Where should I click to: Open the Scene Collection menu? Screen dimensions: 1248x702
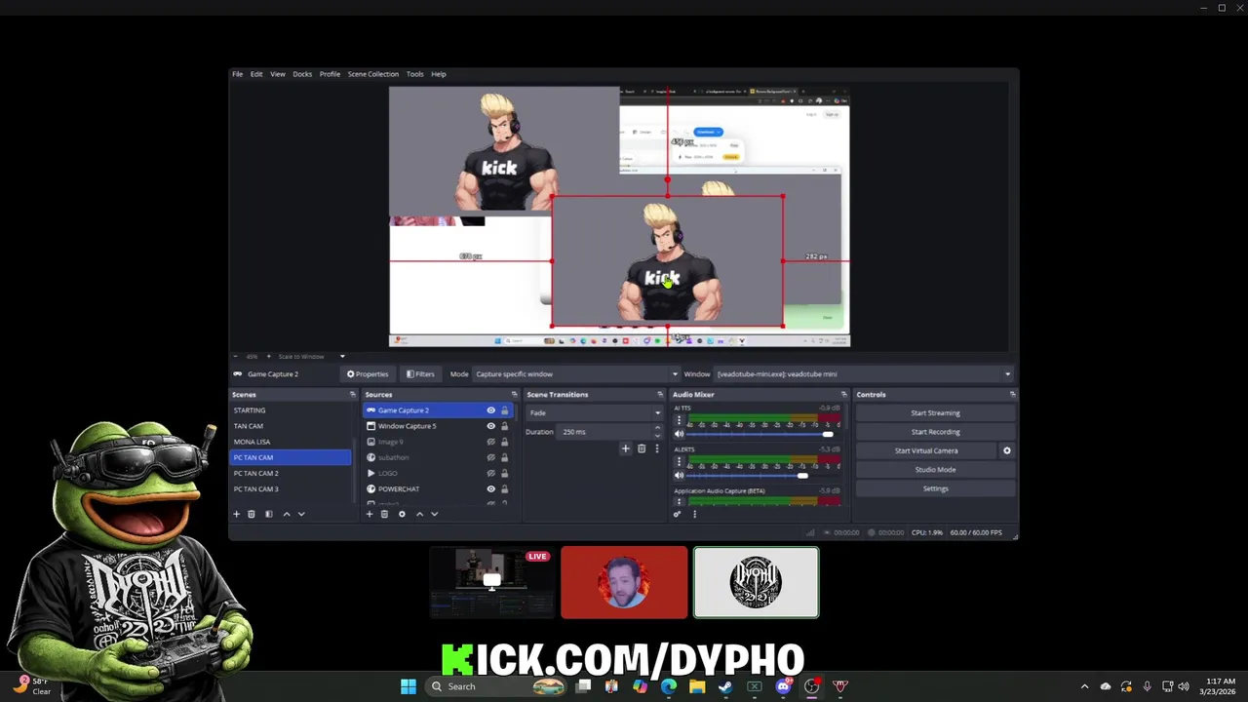373,74
